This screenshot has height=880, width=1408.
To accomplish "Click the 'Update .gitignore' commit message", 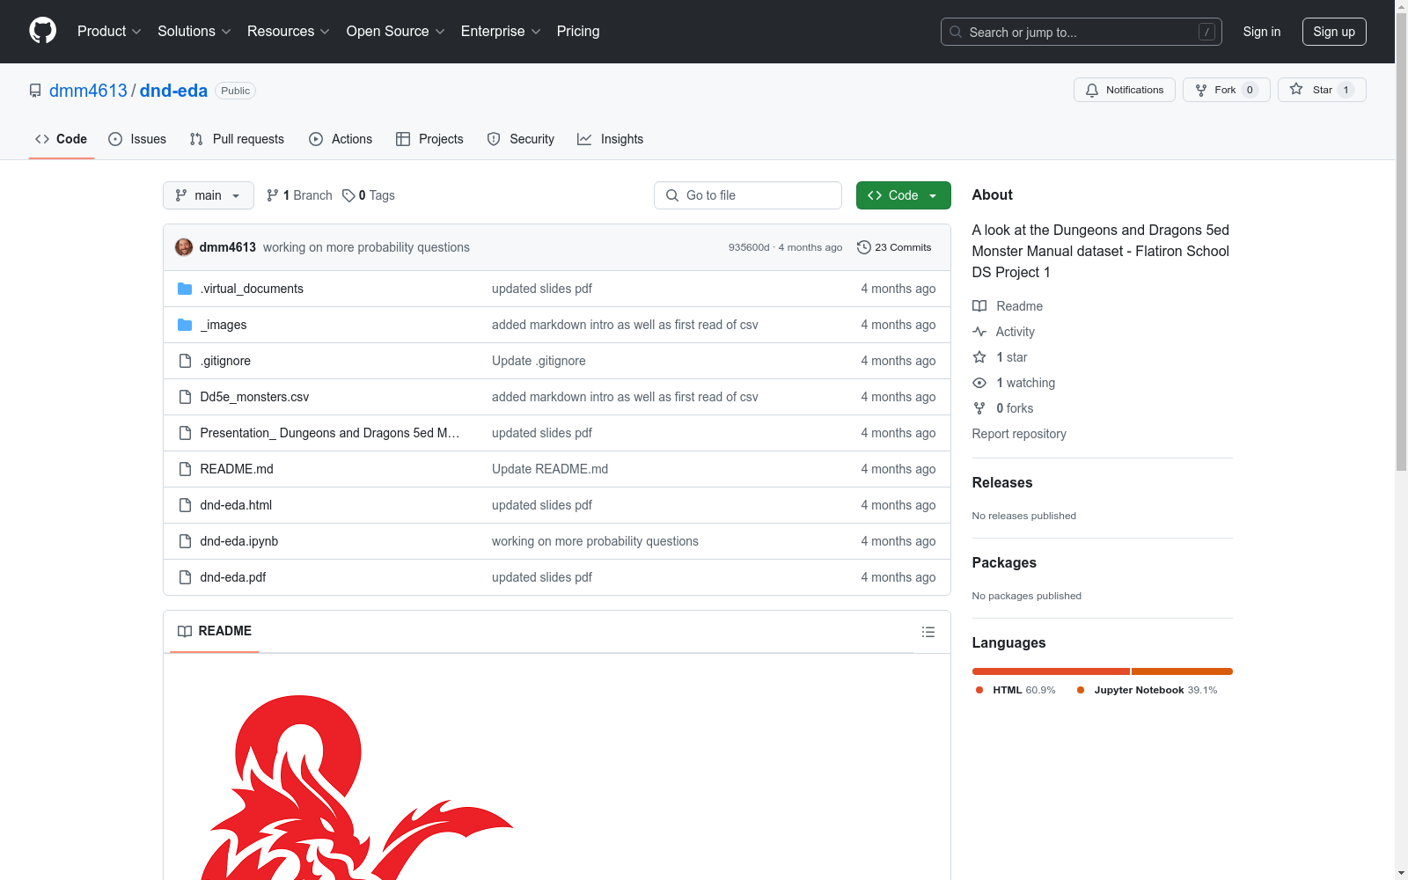I will [x=539, y=361].
